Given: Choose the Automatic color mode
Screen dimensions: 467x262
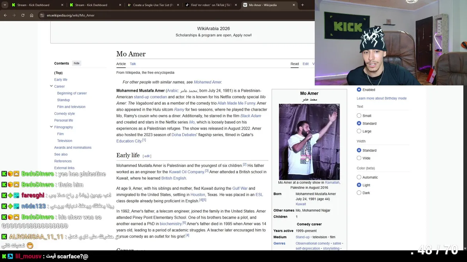Looking at the screenshot, I should tap(359, 177).
